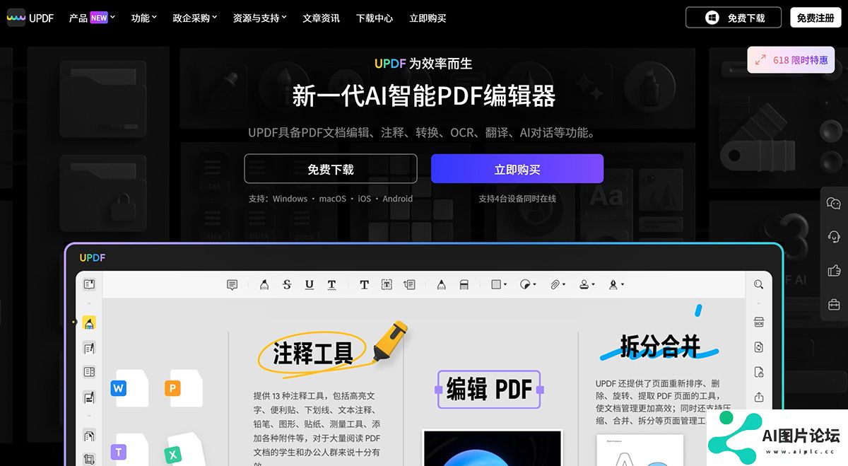Select the eraser tool
This screenshot has width=848, height=466.
(x=464, y=284)
